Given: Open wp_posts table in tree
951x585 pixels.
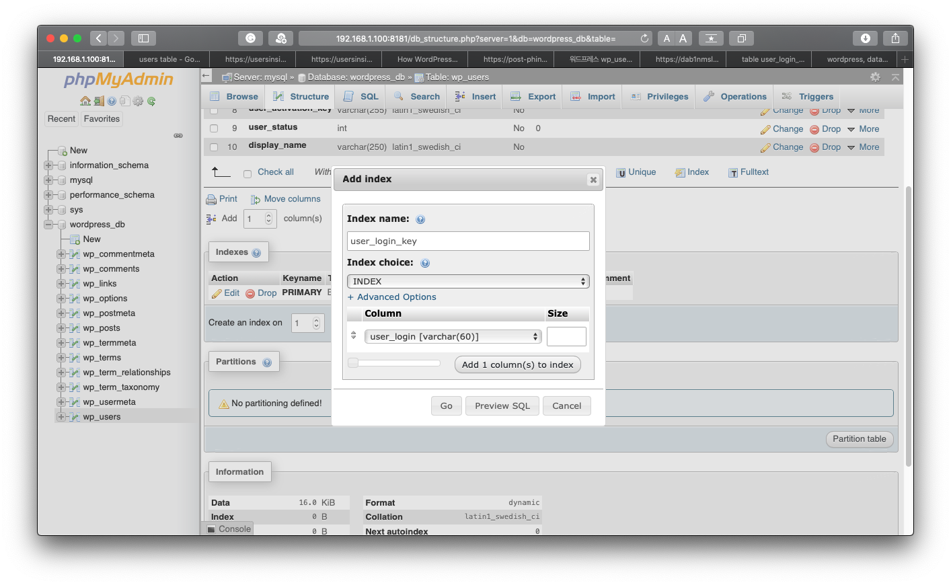Looking at the screenshot, I should click(102, 328).
